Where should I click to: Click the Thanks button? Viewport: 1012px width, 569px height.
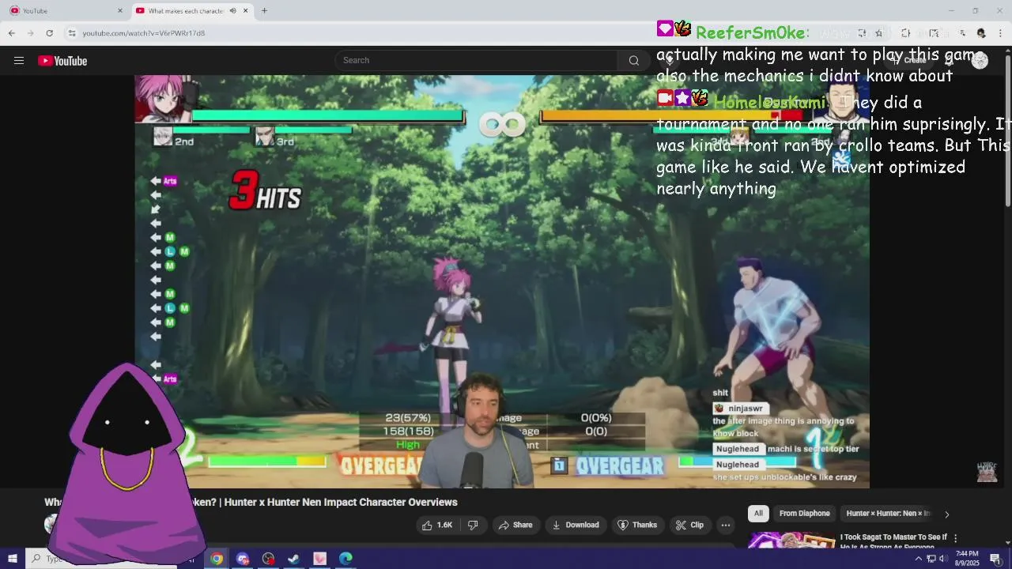[637, 525]
